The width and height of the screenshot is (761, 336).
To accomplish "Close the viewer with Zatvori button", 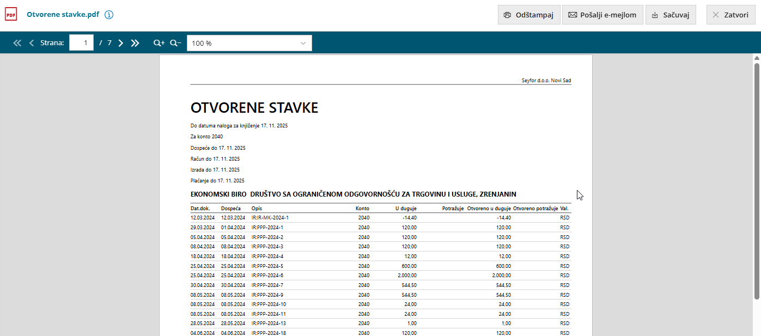I will coord(731,15).
